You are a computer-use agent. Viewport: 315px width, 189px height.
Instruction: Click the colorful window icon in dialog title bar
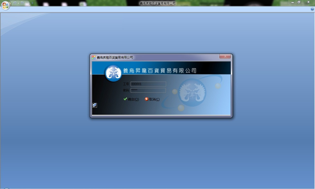coord(94,58)
